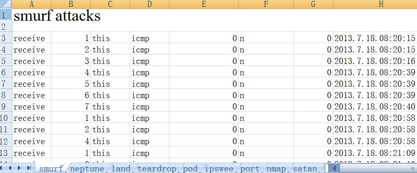Select row 1 header
Image resolution: width=417 pixels, height=173 pixels.
(x=6, y=15)
